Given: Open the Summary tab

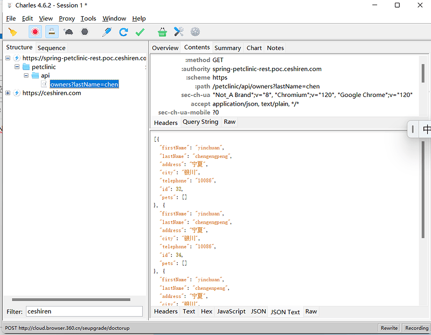Looking at the screenshot, I should 227,48.
